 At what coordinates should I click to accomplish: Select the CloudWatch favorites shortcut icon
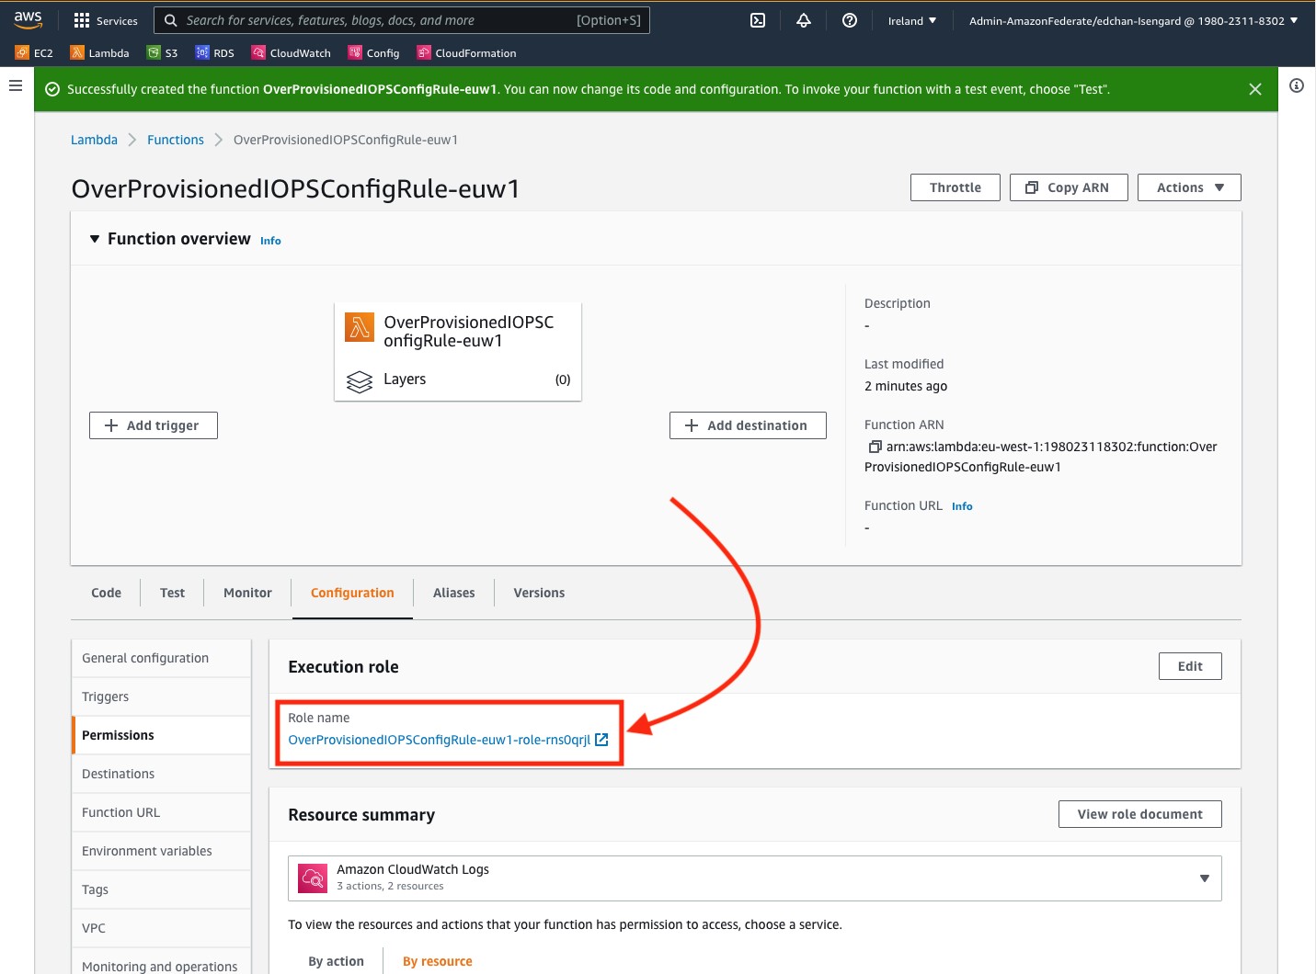(259, 52)
